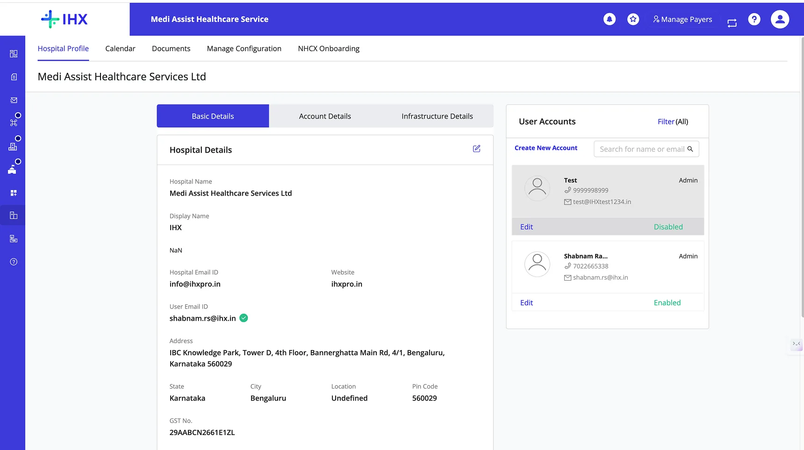The height and width of the screenshot is (450, 804).
Task: Edit Hospital Details with pencil icon
Action: point(476,148)
